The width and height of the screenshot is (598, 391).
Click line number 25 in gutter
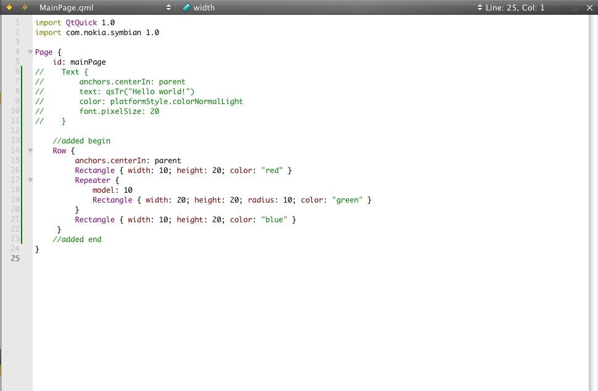15,259
